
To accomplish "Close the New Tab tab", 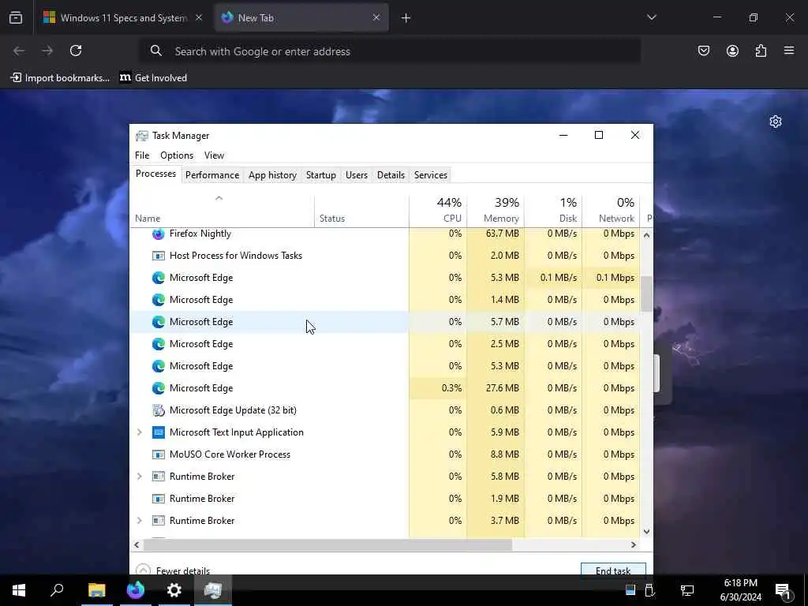I will pyautogui.click(x=376, y=17).
